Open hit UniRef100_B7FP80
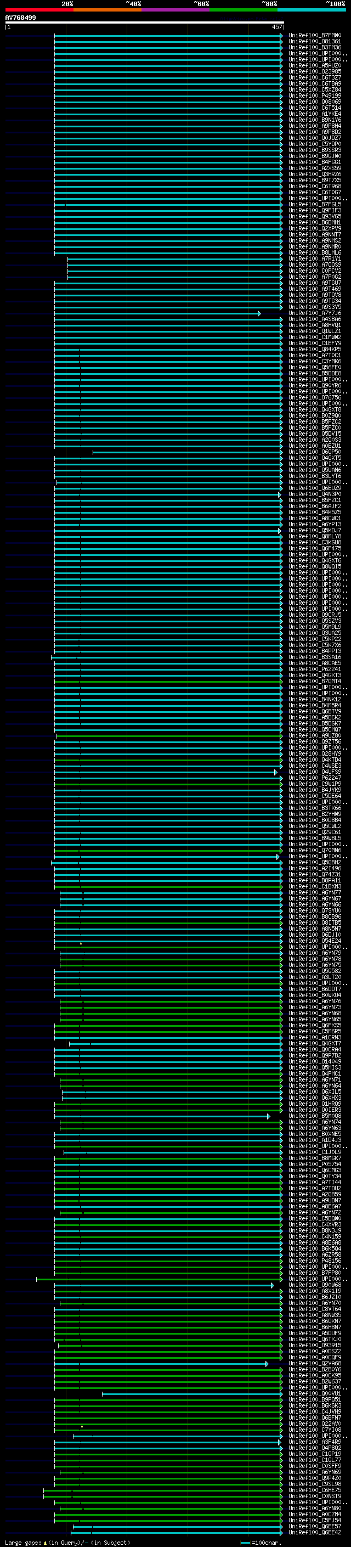351x1547 pixels. click(x=315, y=1273)
